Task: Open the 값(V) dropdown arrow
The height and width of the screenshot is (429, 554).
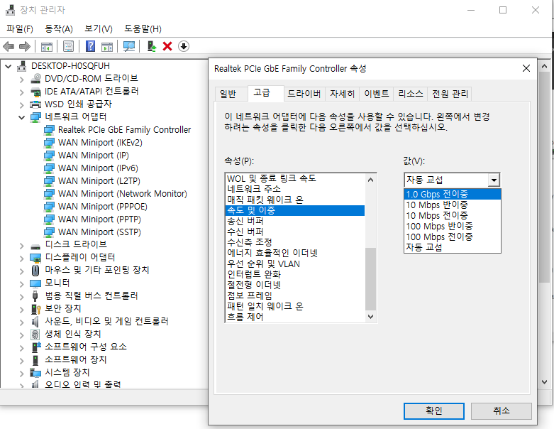Action: (x=494, y=180)
